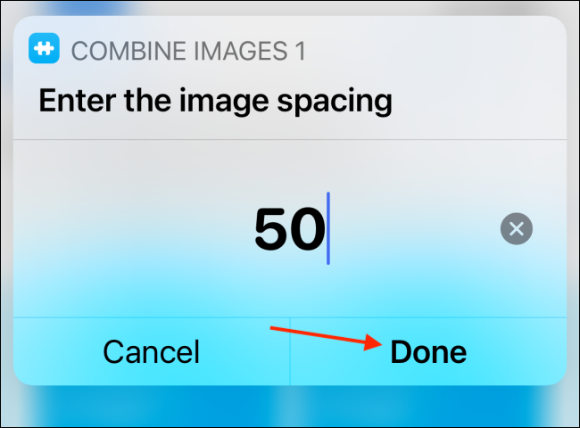The image size is (580, 428).
Task: Select the puzzle piece icon beside the title
Action: [x=43, y=50]
